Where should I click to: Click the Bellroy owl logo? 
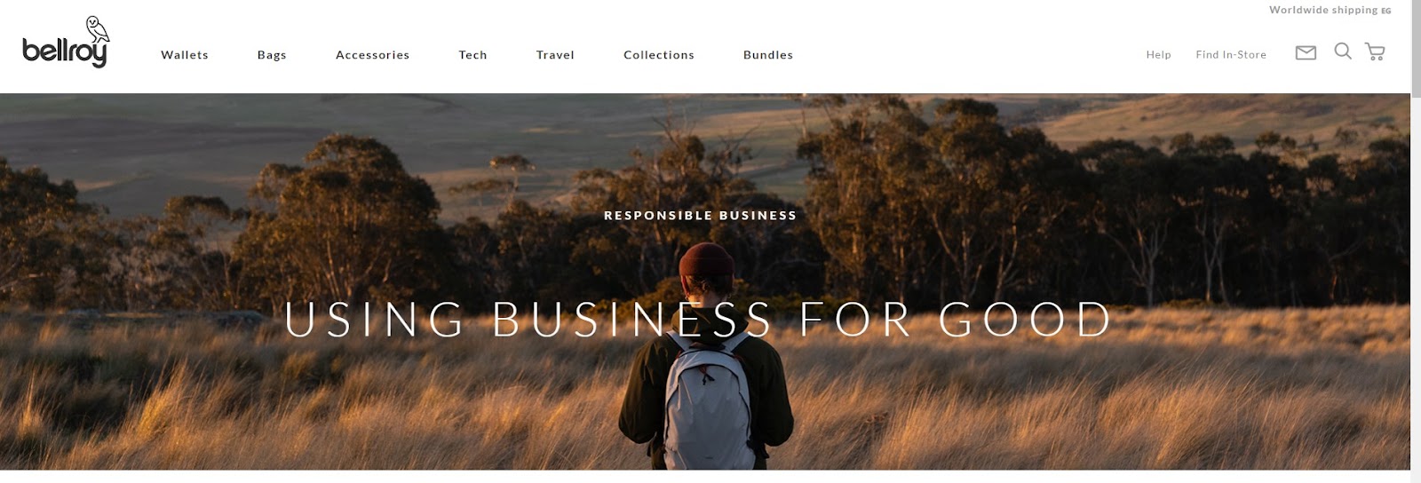[65, 42]
